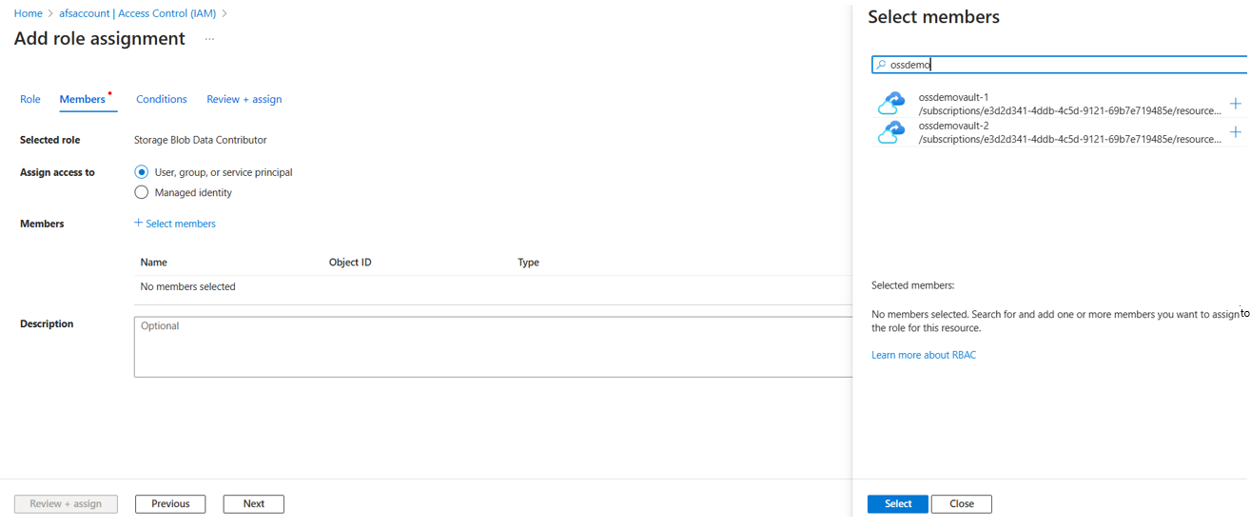The width and height of the screenshot is (1251, 527).
Task: Click the ossdemovault-2 cloud vault icon
Action: (891, 132)
